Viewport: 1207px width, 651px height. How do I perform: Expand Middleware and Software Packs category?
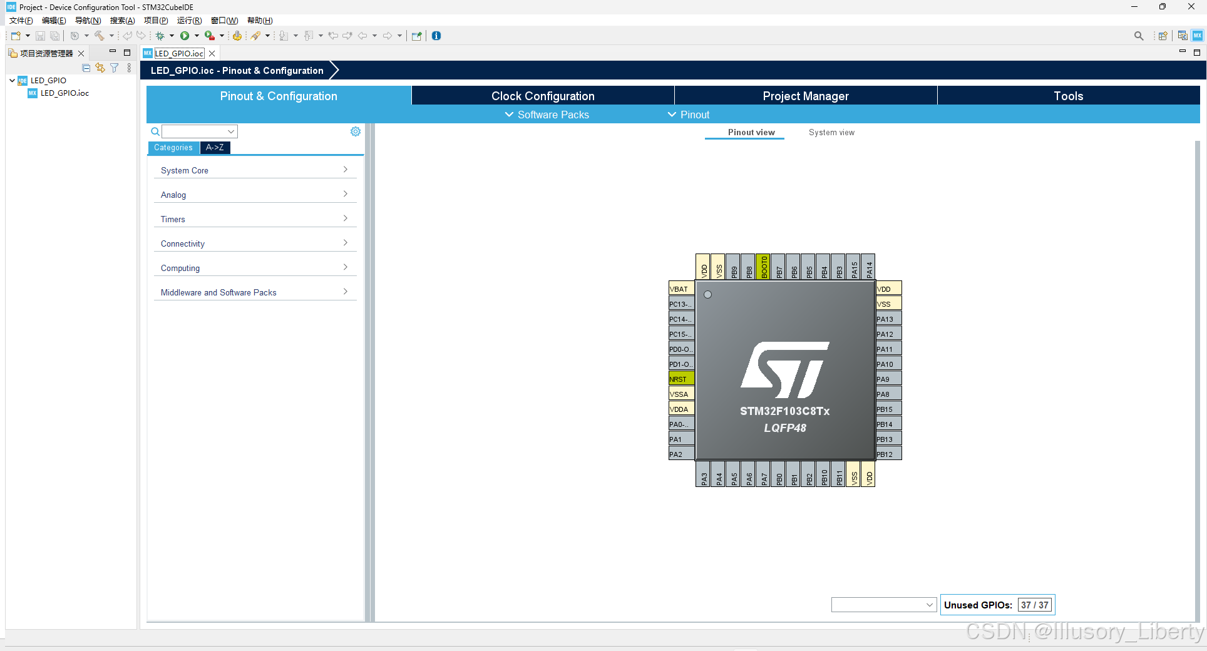pyautogui.click(x=255, y=292)
